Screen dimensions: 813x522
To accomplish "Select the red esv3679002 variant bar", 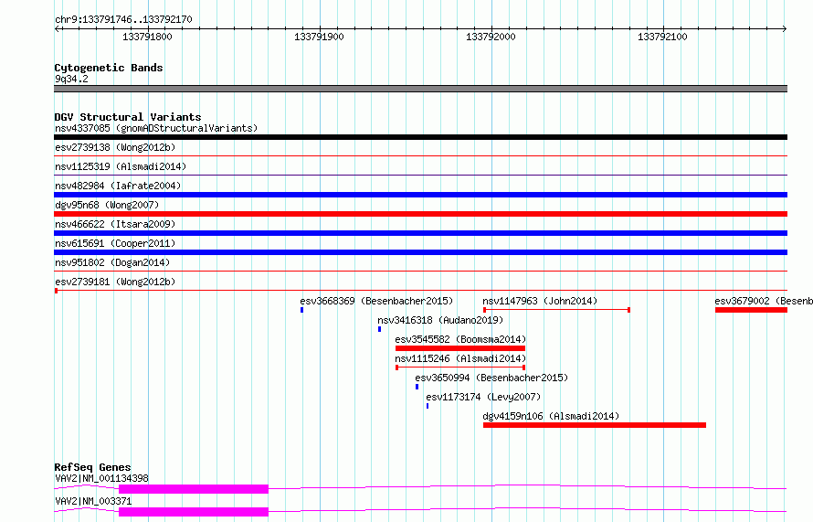I will click(x=751, y=310).
